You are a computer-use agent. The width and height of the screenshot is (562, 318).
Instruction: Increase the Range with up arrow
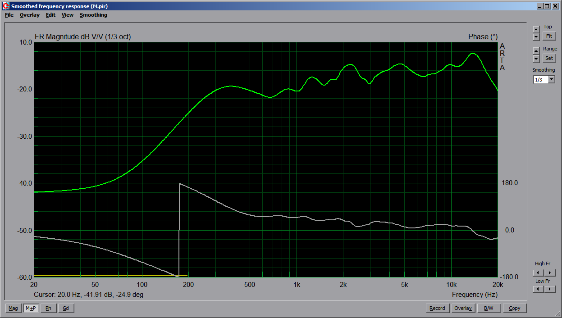coord(536,51)
